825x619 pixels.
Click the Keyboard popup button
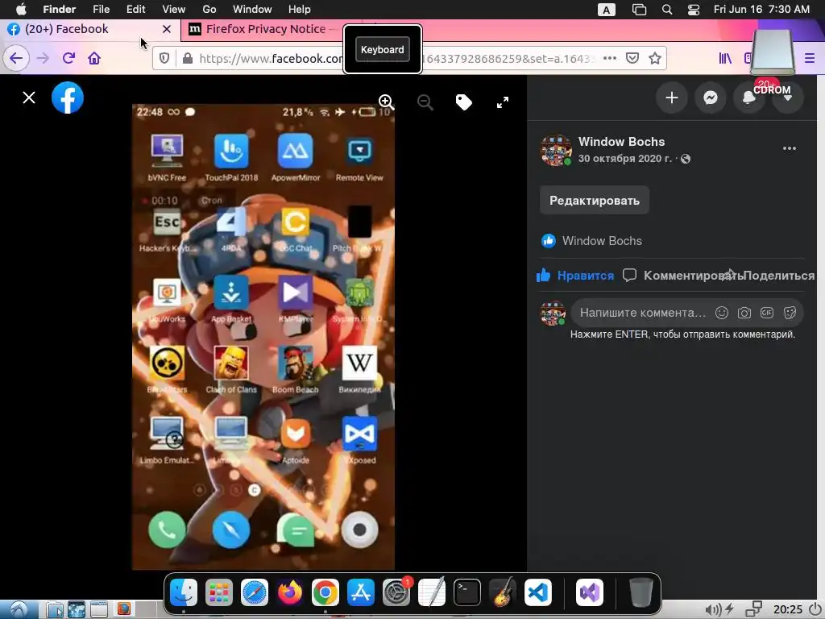383,49
